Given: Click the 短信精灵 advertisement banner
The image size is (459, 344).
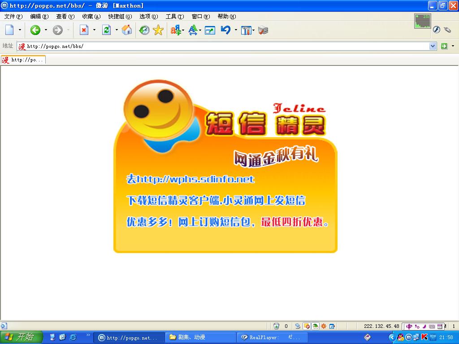Looking at the screenshot, I should pos(225,166).
